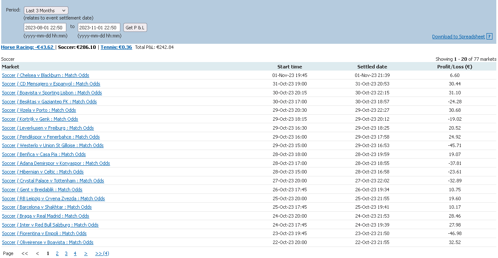Open Crystal Palace v Tottenham market
The height and width of the screenshot is (258, 498).
tap(53, 181)
